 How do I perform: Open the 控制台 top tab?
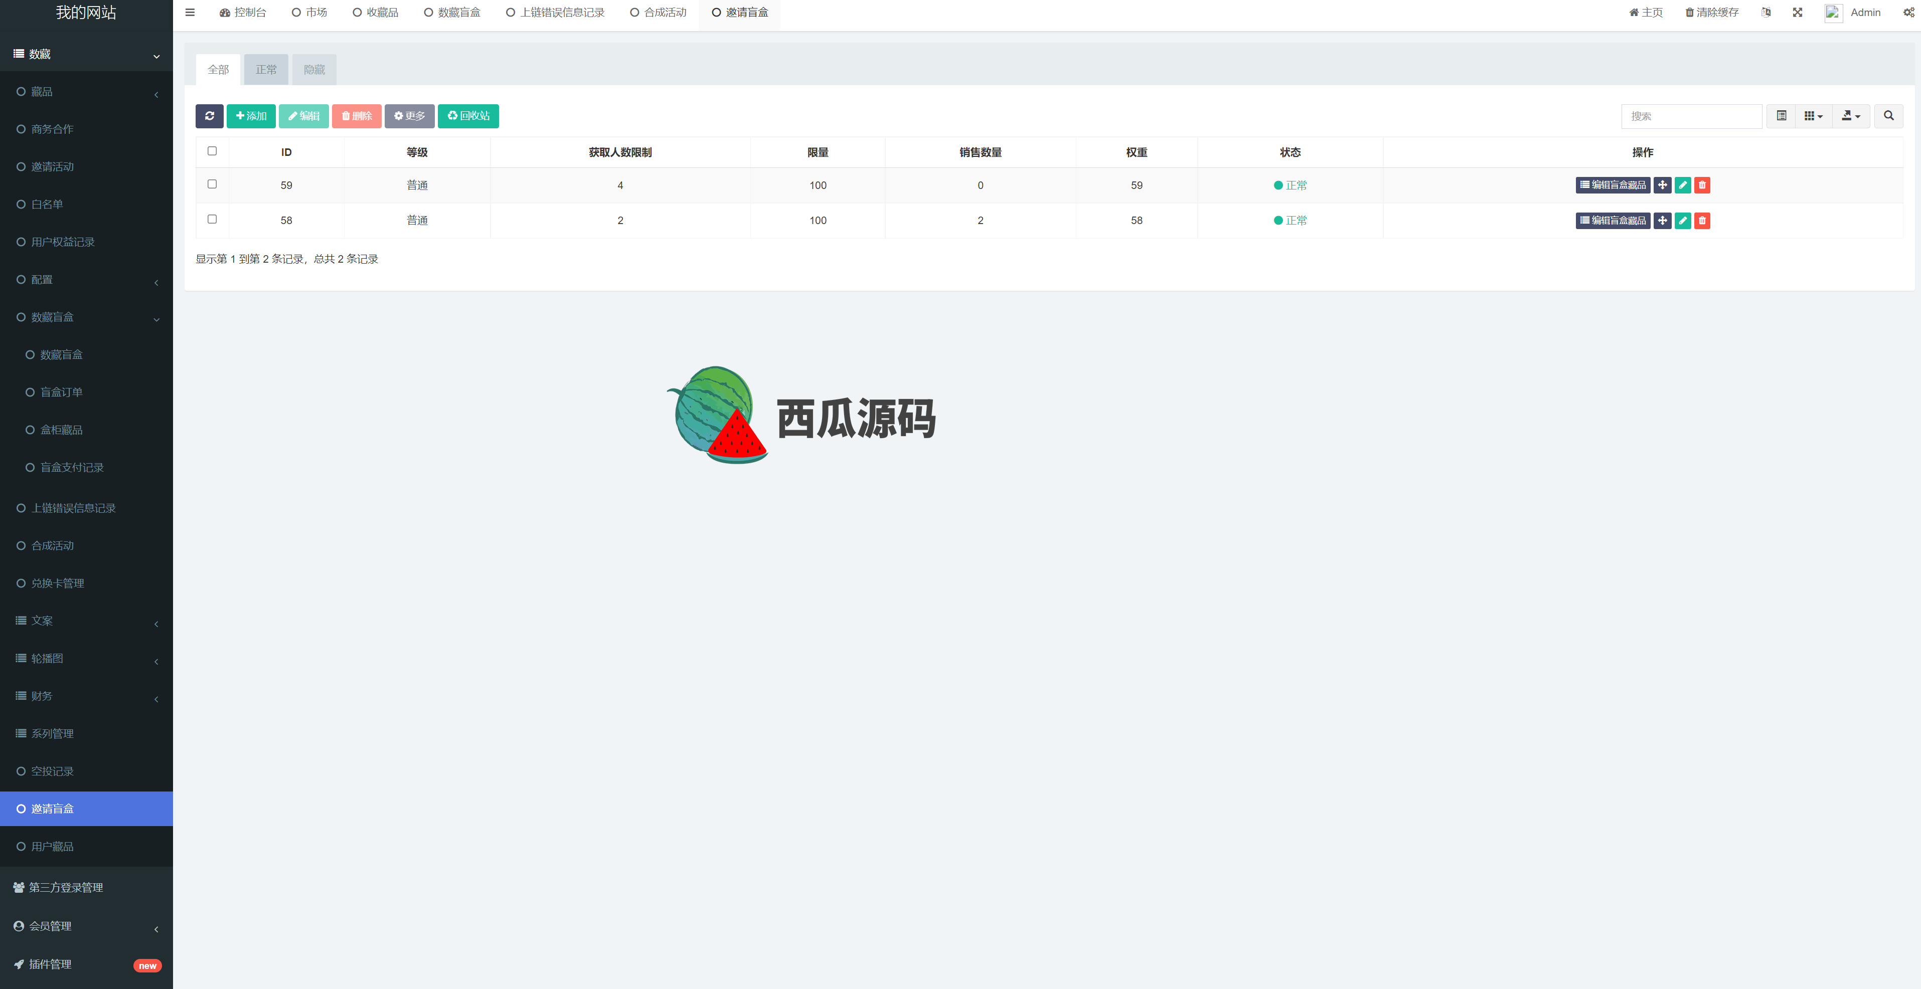[242, 13]
